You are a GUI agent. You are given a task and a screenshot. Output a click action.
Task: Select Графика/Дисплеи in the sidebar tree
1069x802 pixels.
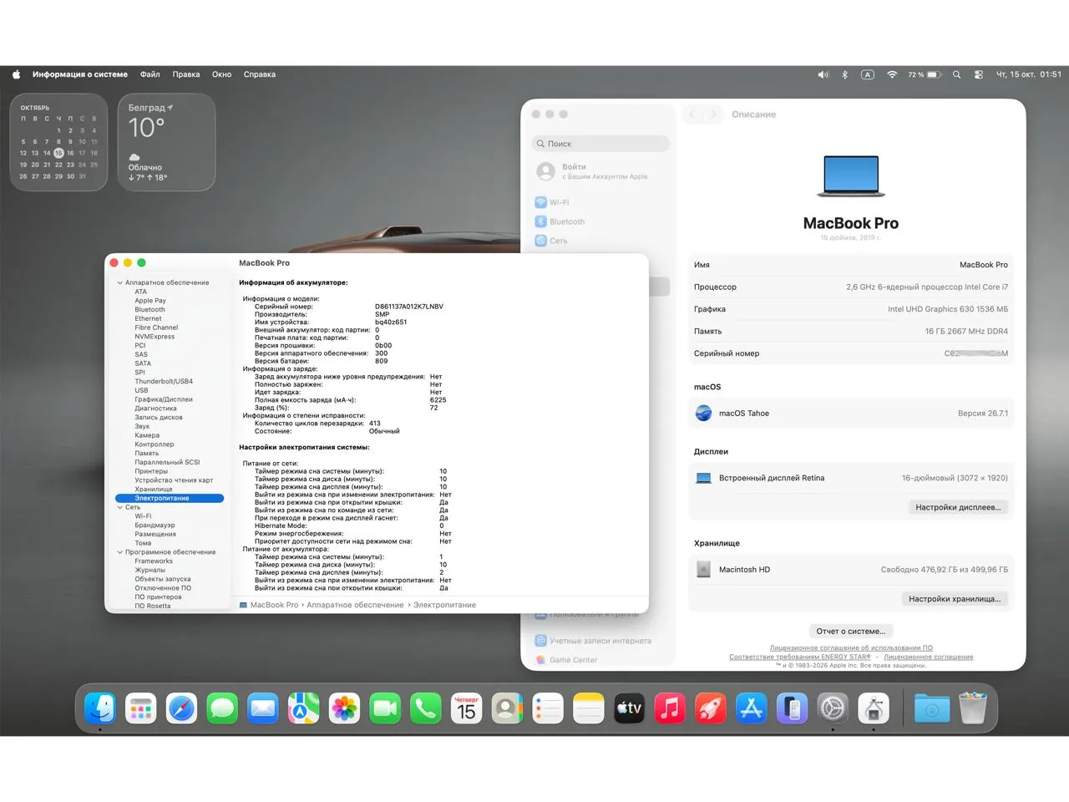tap(164, 399)
